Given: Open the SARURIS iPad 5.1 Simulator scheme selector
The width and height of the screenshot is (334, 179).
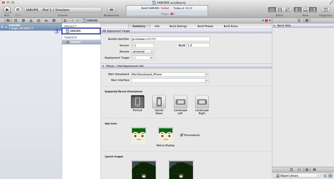Looking at the screenshot, I should (63, 10).
